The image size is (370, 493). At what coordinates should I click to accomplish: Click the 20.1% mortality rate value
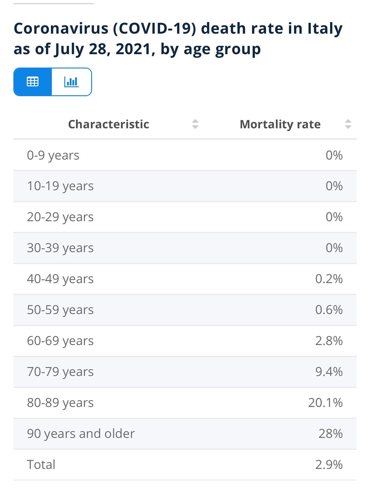coord(325,403)
